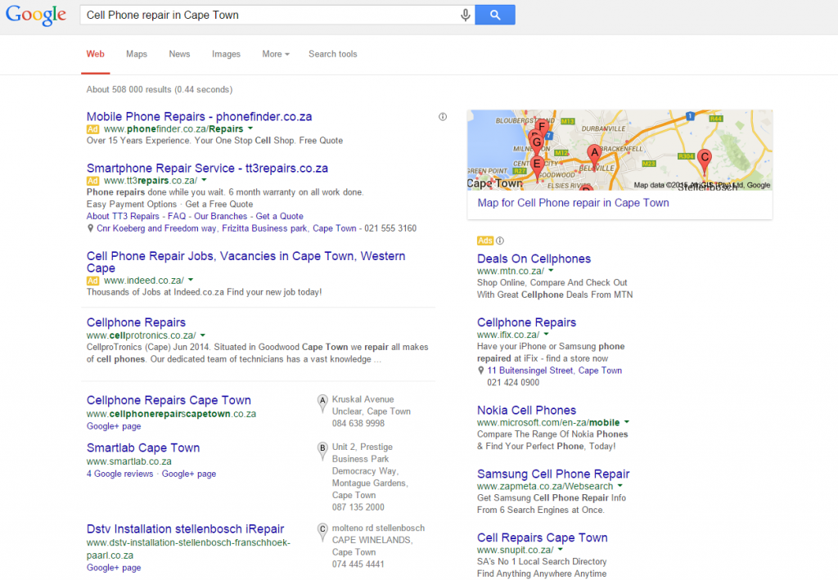Open the More search options menu
This screenshot has width=838, height=580.
click(x=276, y=54)
